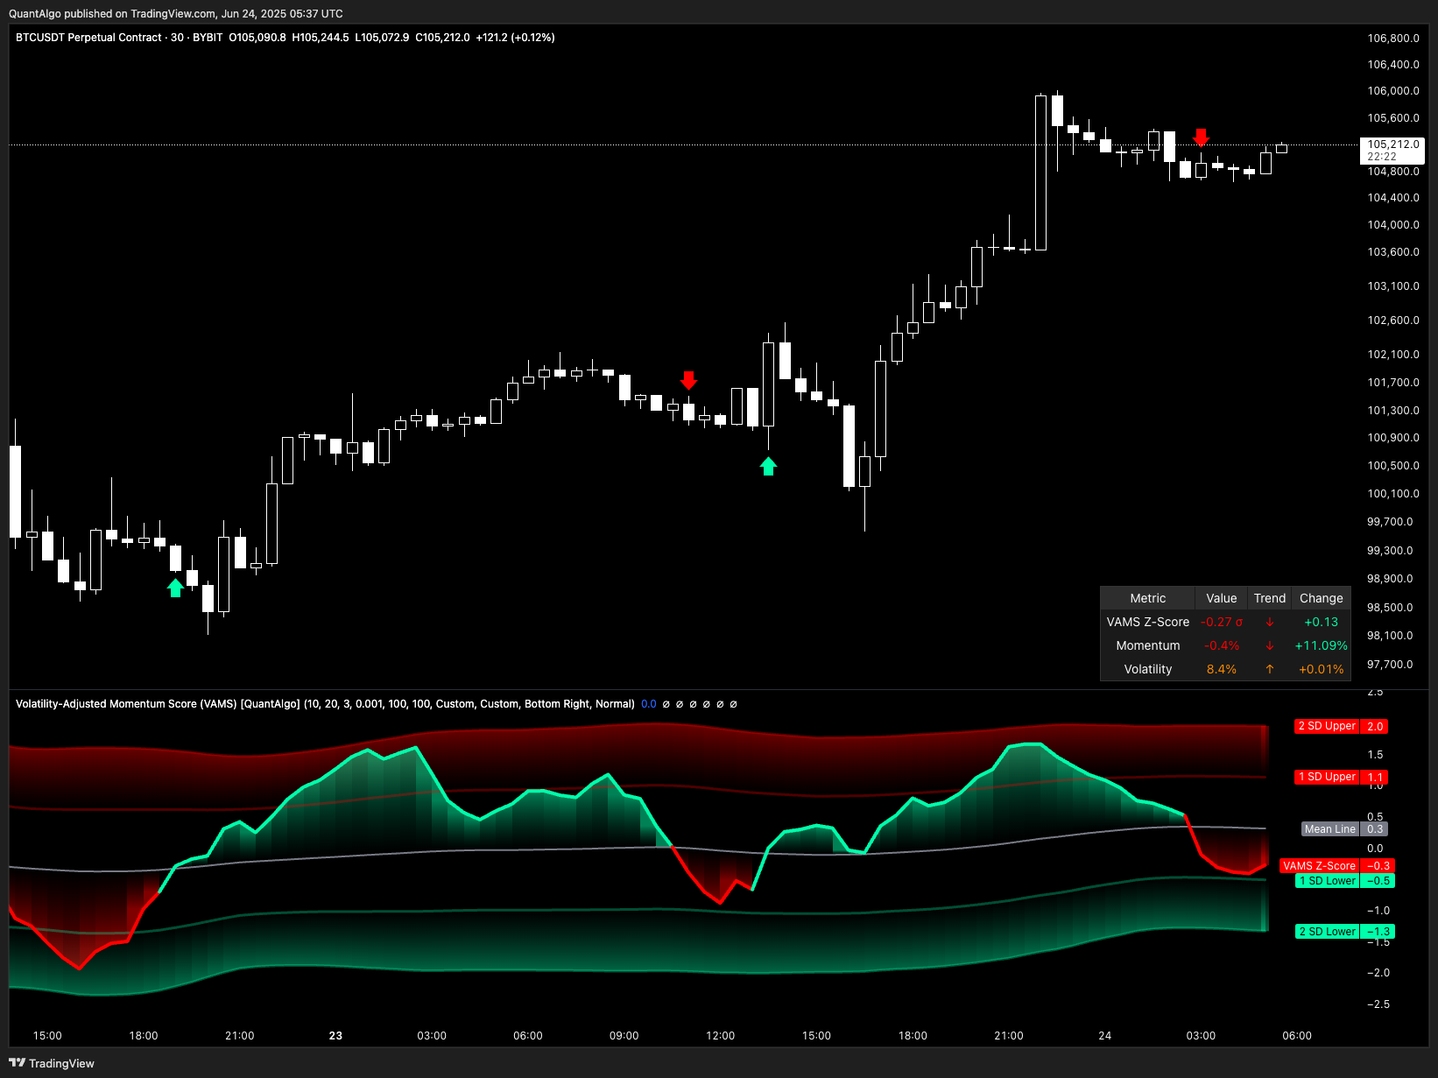Click the 22:22 countdown under the price label
Viewport: 1438px width, 1078px height.
click(1382, 157)
